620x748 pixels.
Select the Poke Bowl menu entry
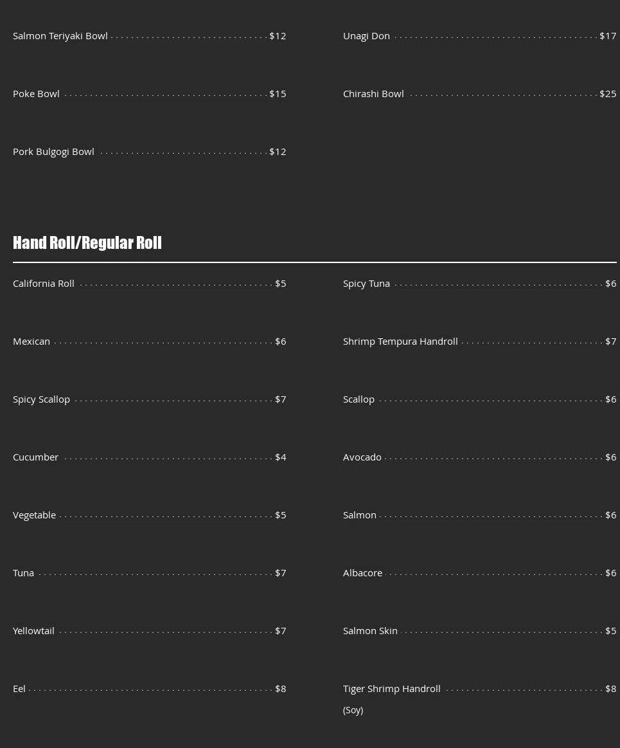tap(36, 94)
